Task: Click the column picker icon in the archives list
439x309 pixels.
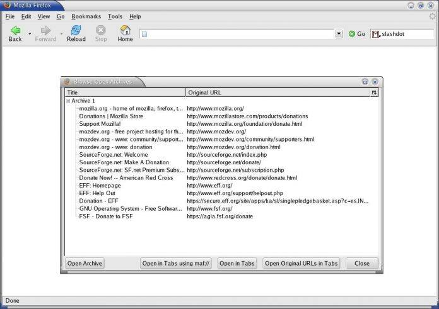Action: pos(374,93)
